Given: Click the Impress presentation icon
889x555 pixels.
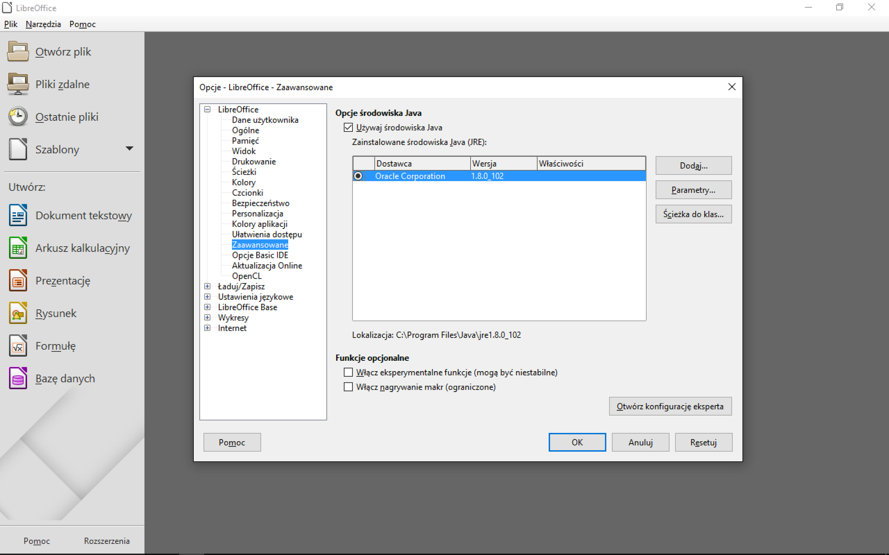Looking at the screenshot, I should tap(18, 280).
